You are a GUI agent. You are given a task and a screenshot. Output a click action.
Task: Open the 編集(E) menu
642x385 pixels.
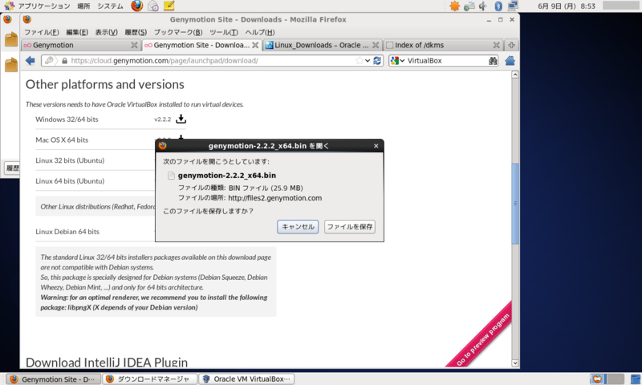(77, 32)
